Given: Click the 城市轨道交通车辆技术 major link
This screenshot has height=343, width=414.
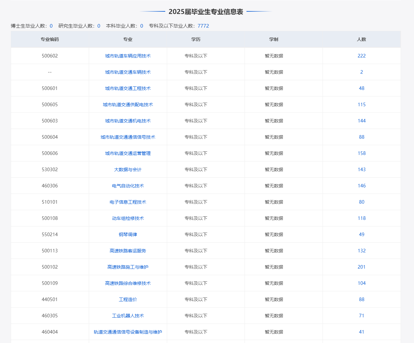Looking at the screenshot, I should point(128,72).
